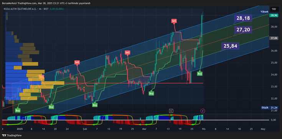Open the TradingView logo at bottom left
The height and width of the screenshot is (139, 282).
12,136
